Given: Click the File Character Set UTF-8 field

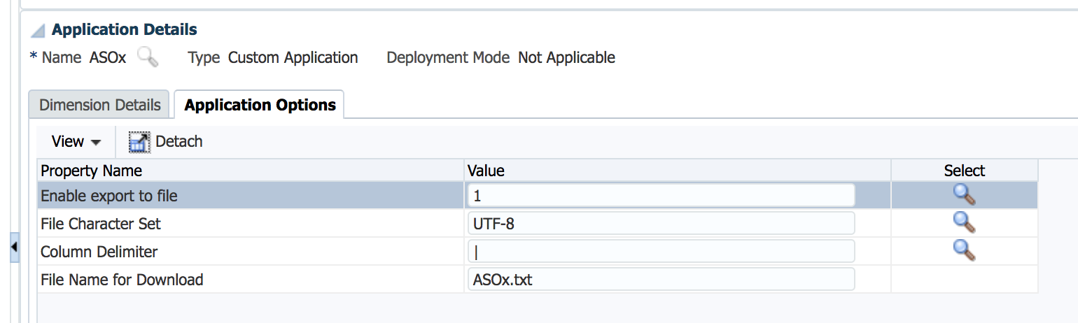Looking at the screenshot, I should click(661, 224).
